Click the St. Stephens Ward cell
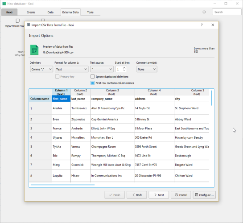The height and width of the screenshot is (223, 243). pos(192,108)
